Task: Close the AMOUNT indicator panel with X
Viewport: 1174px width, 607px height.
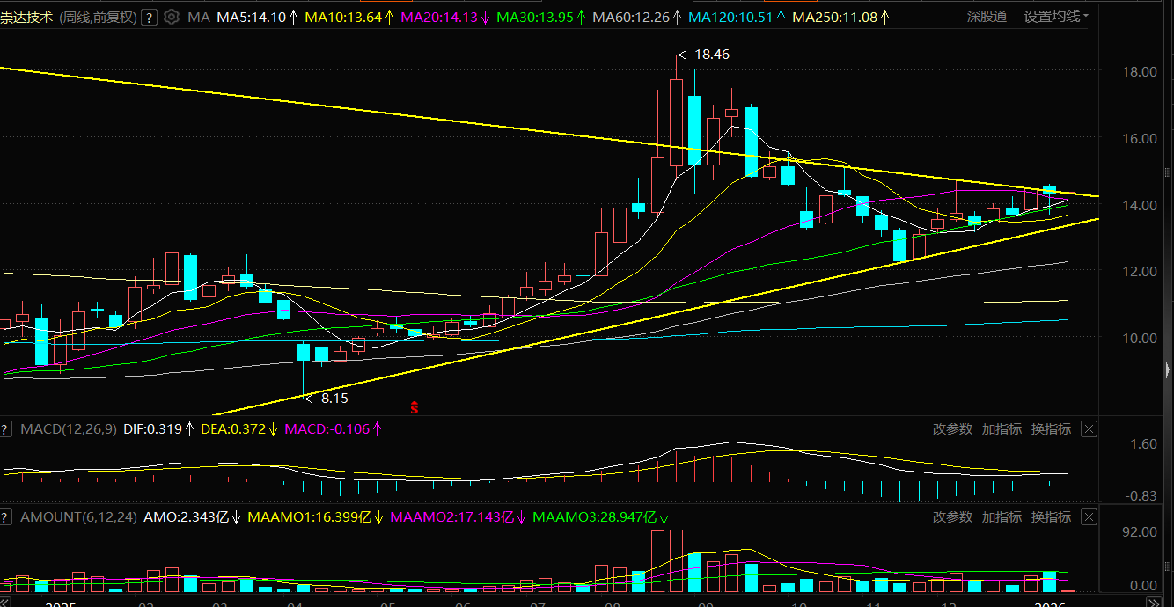Action: pyautogui.click(x=1089, y=517)
